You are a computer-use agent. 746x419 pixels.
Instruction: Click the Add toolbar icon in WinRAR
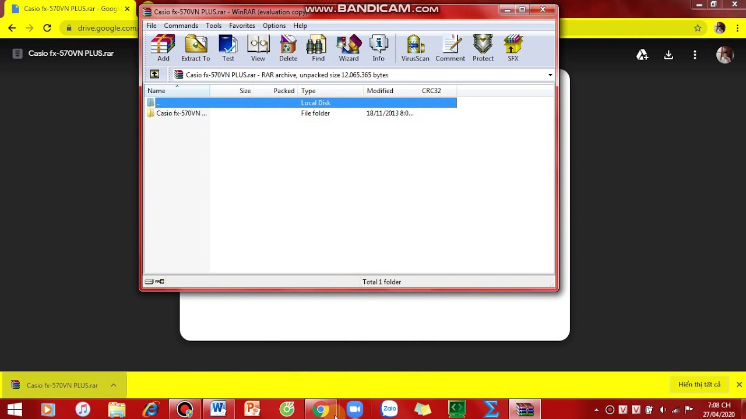(x=163, y=48)
